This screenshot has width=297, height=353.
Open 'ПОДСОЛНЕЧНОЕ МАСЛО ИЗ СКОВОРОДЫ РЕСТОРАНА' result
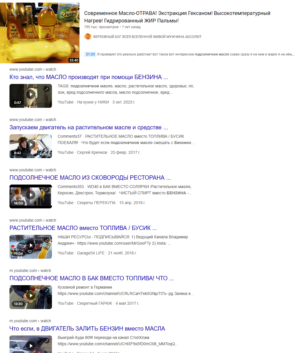coord(90,178)
